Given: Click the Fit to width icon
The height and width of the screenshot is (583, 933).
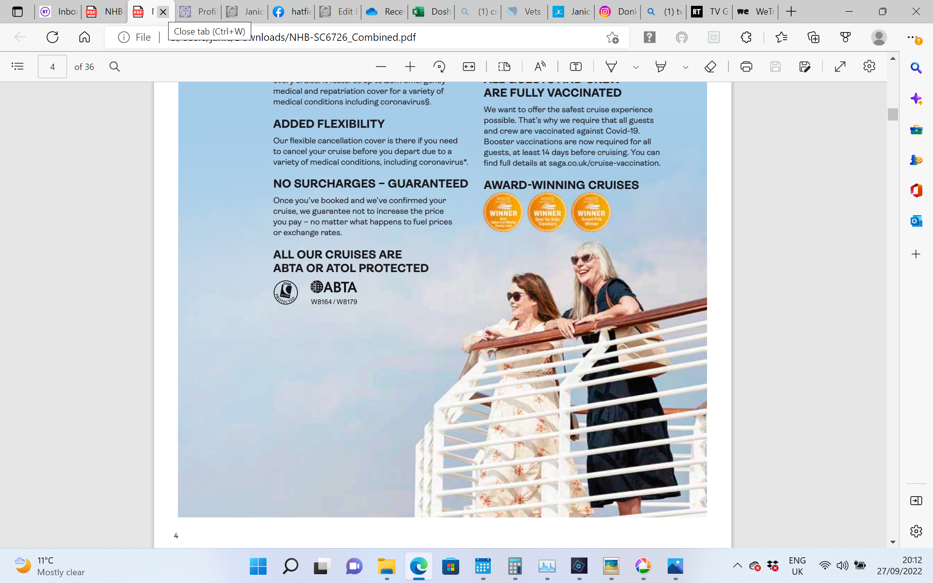Looking at the screenshot, I should point(469,67).
